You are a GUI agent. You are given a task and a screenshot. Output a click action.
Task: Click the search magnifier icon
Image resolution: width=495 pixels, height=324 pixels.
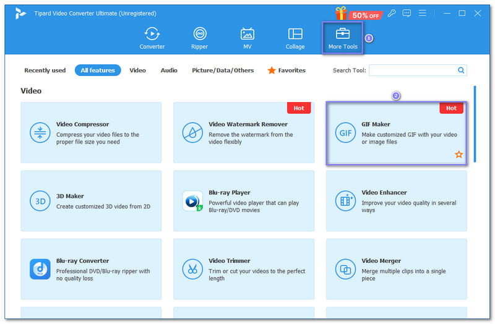click(x=461, y=70)
